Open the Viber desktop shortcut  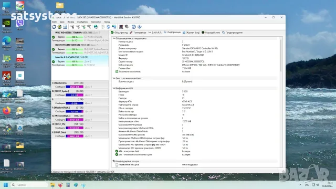[x=20, y=24]
